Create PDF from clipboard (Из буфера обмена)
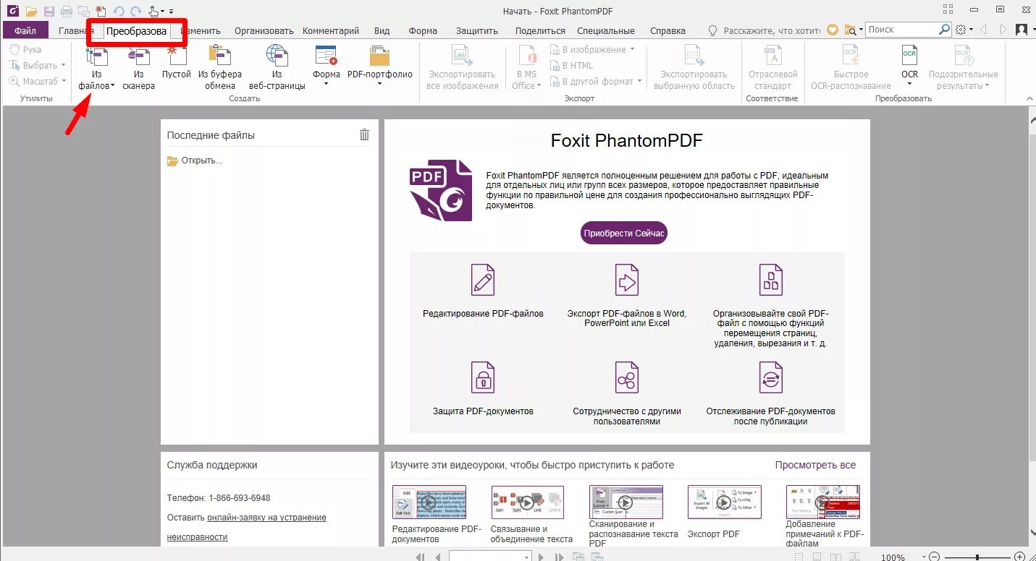The height and width of the screenshot is (561, 1036). pyautogui.click(x=220, y=67)
